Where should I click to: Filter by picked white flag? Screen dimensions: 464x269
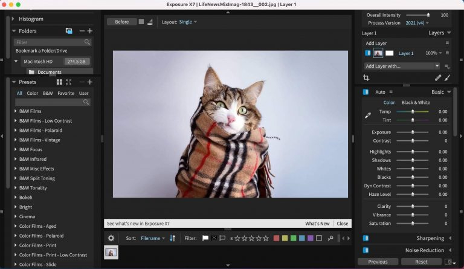[x=205, y=238]
